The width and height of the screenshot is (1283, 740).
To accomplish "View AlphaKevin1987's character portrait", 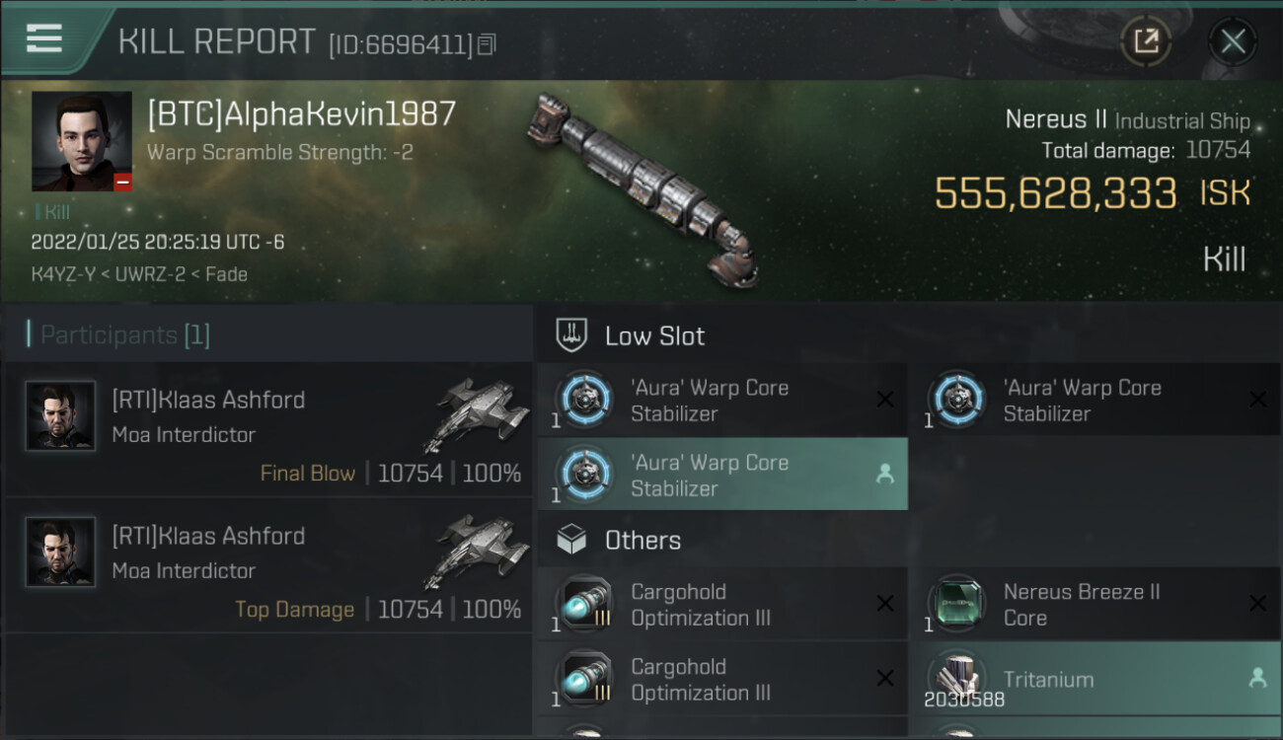I will click(82, 141).
